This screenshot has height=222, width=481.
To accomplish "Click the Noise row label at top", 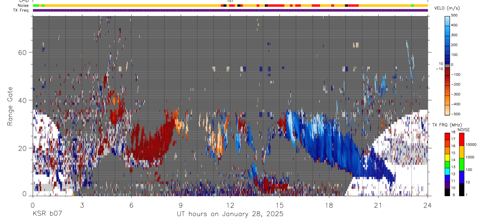I will (23, 5).
